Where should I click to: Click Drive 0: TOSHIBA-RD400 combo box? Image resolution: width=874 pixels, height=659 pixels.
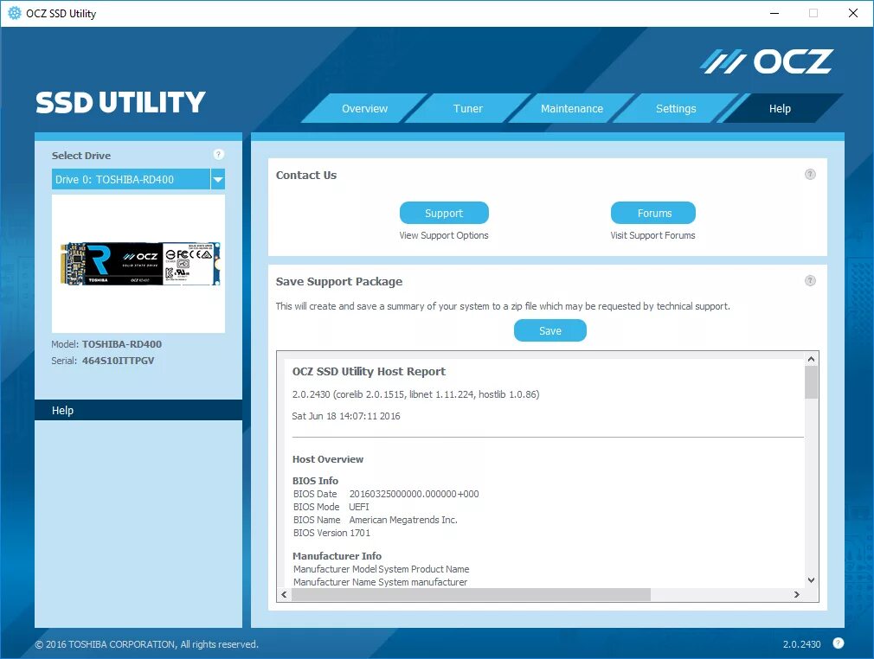138,179
